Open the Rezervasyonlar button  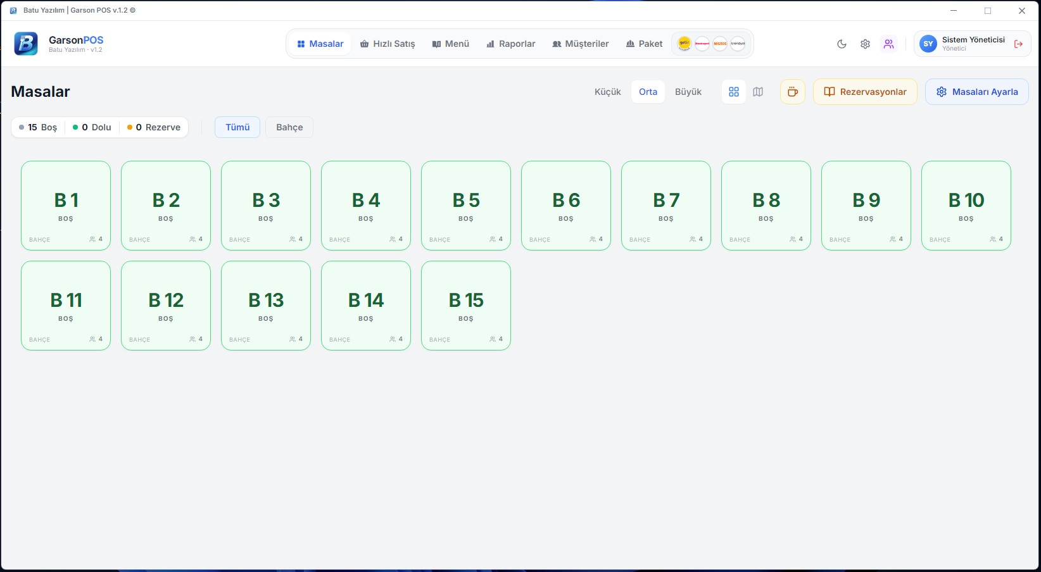coord(865,92)
